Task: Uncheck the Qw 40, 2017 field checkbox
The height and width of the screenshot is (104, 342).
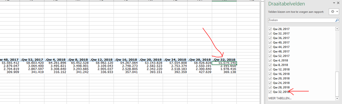Action: 270,43
